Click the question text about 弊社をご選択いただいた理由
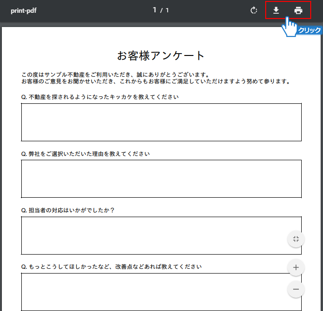 point(86,154)
